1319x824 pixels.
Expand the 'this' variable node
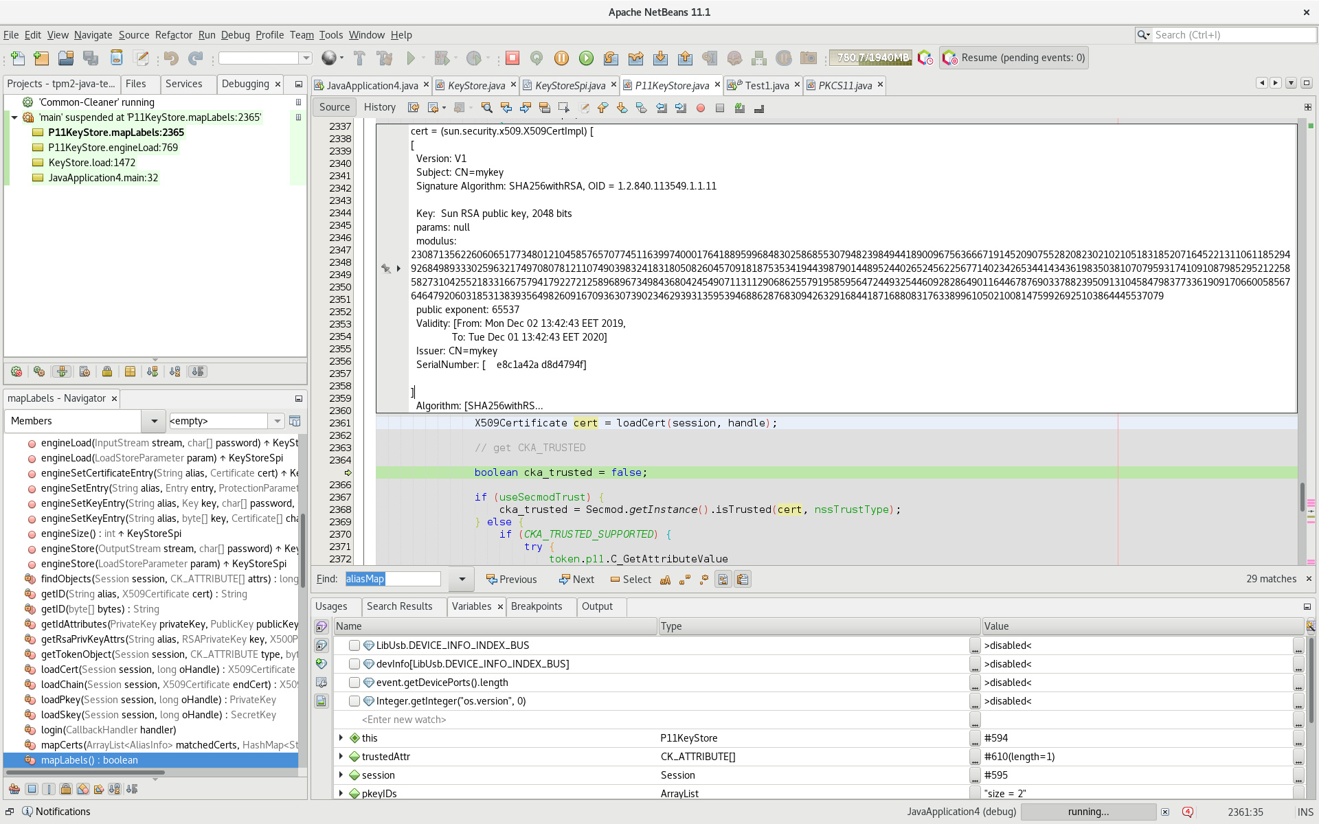pos(341,738)
